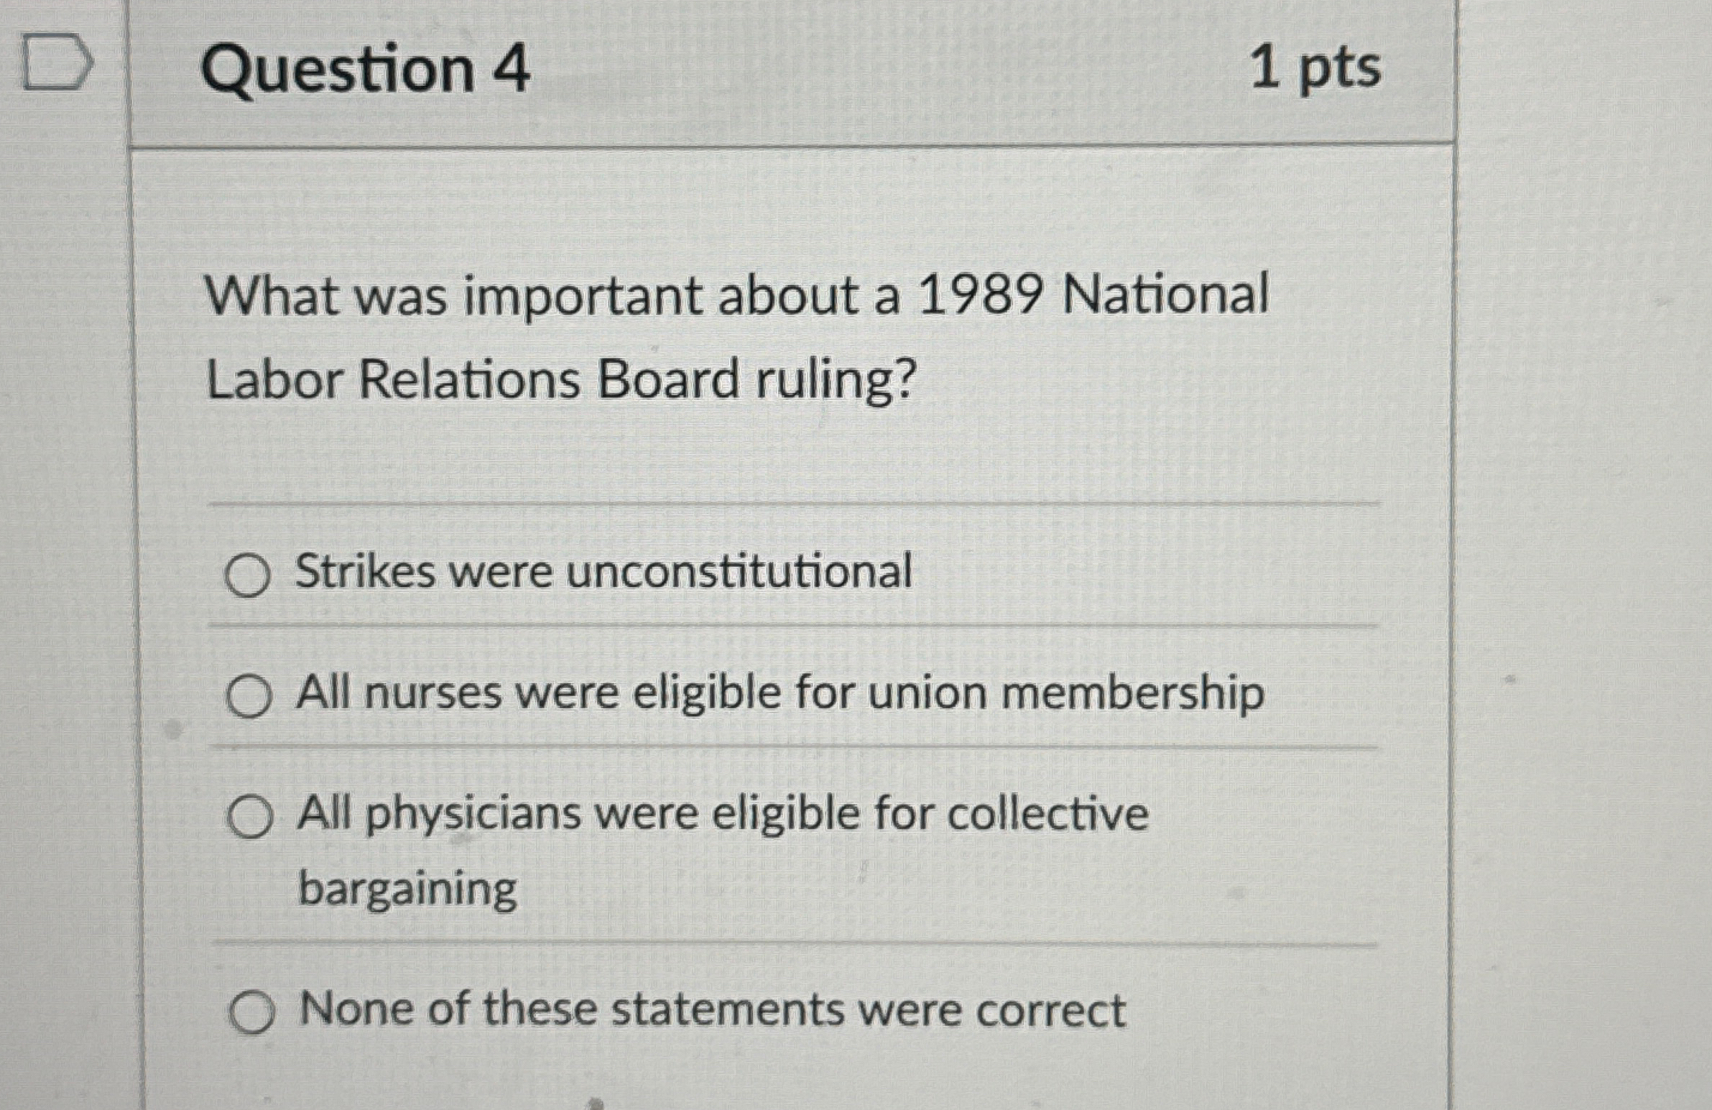Click the word 'unconstitutional' in the first option
This screenshot has width=1712, height=1110.
point(739,572)
